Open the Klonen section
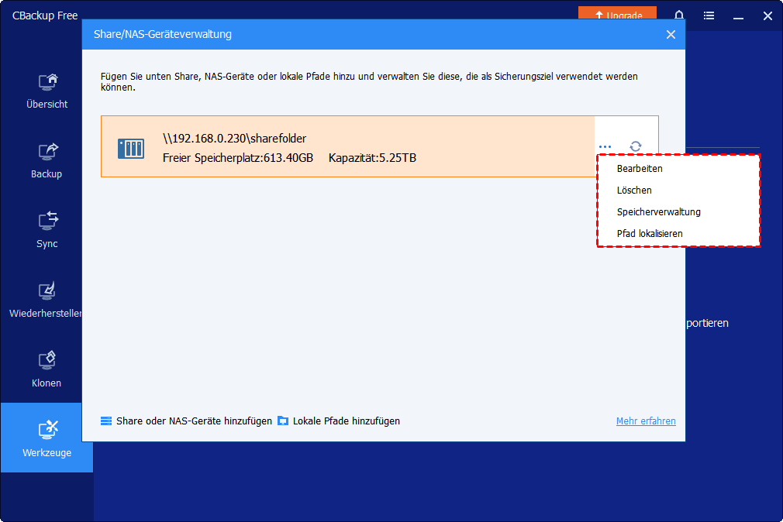 coord(47,369)
